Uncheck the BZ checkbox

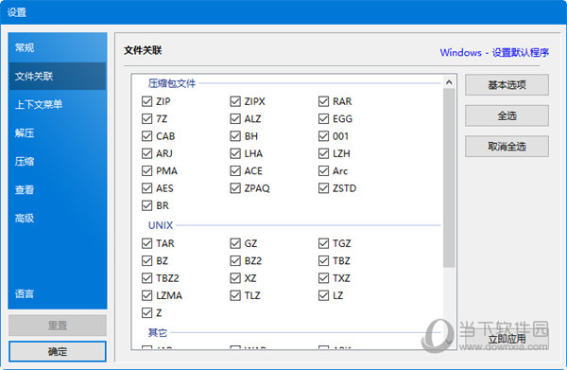coord(146,260)
